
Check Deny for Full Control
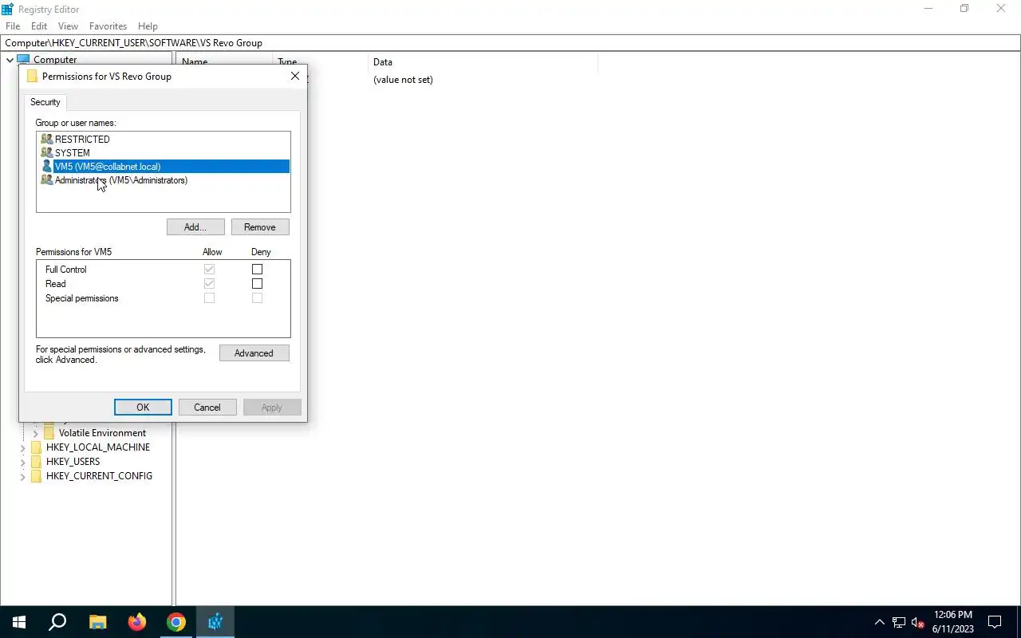(257, 270)
